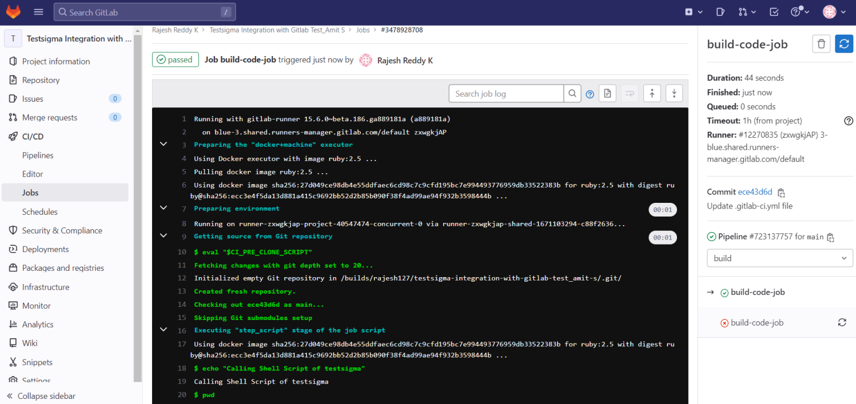
Task: Select the passed build-code-job entry
Action: (x=758, y=292)
